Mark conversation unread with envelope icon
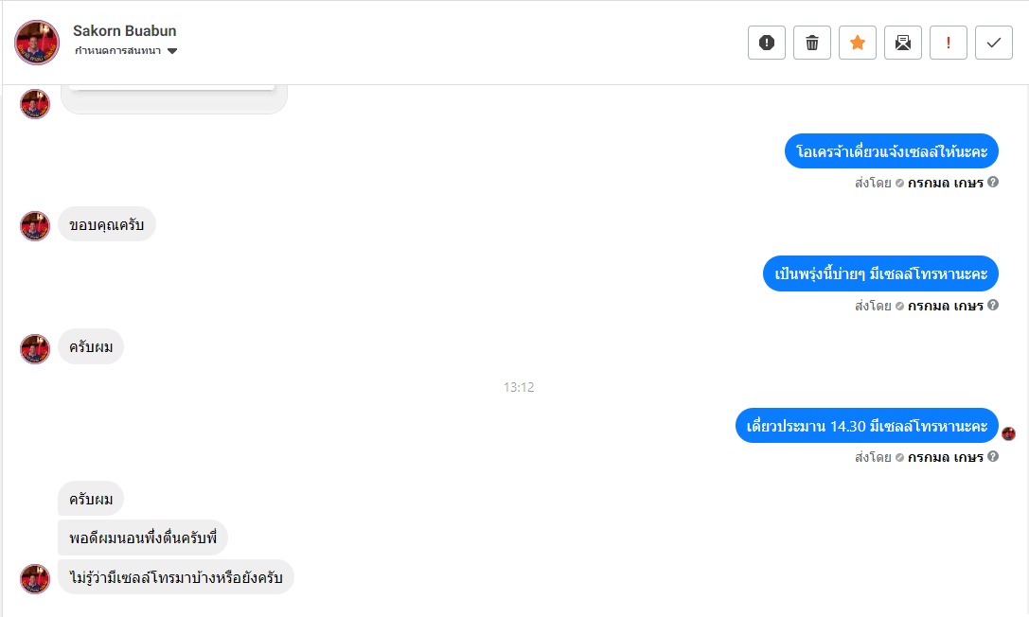The width and height of the screenshot is (1029, 617). pyautogui.click(x=903, y=43)
